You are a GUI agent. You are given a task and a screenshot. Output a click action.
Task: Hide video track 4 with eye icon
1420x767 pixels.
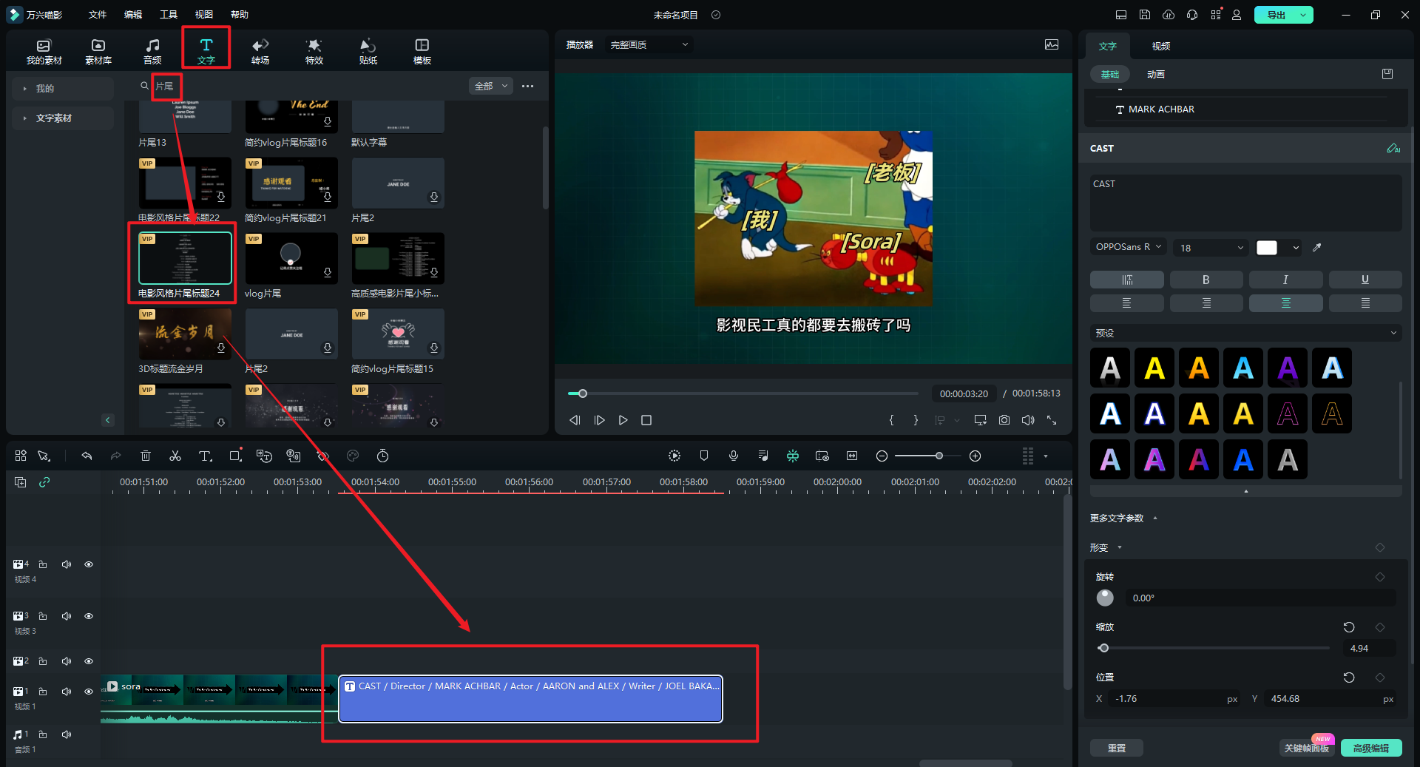tap(89, 564)
